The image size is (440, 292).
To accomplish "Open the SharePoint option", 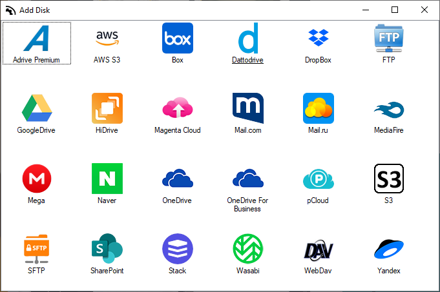I will coord(107,249).
